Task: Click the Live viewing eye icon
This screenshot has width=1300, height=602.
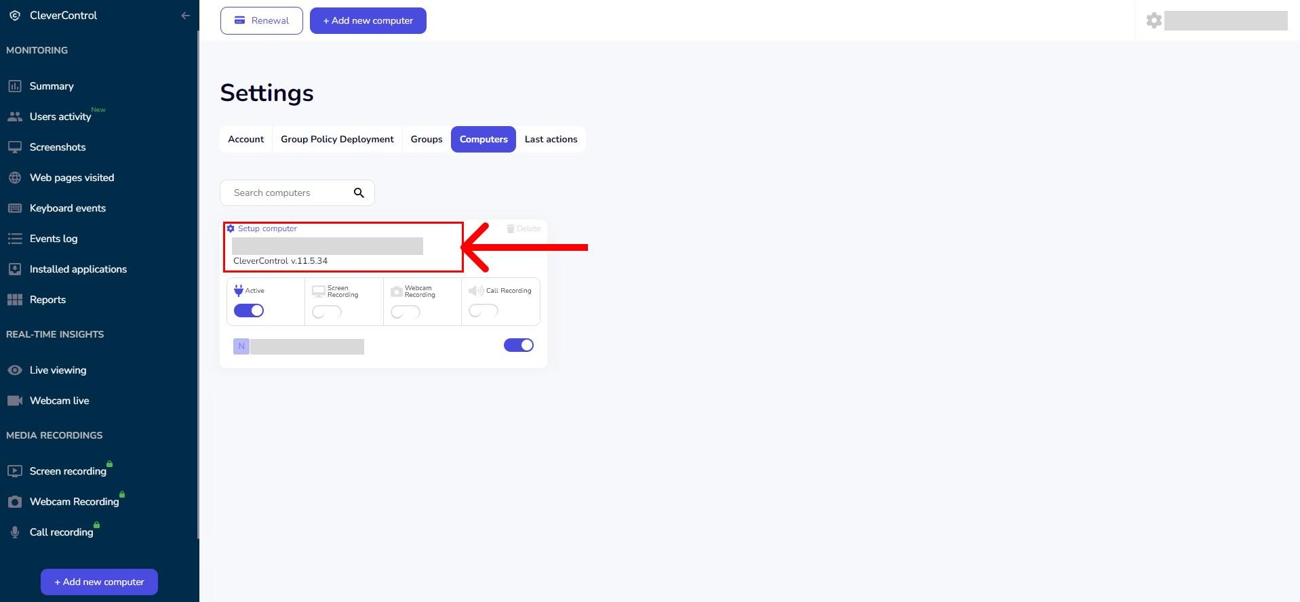Action: pos(15,370)
